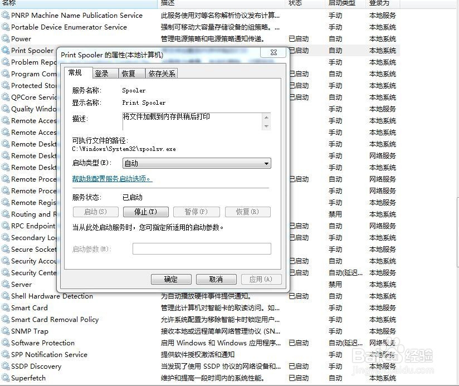459x386 pixels.
Task: Close the Print Spooler properties dialog
Action: pos(274,52)
